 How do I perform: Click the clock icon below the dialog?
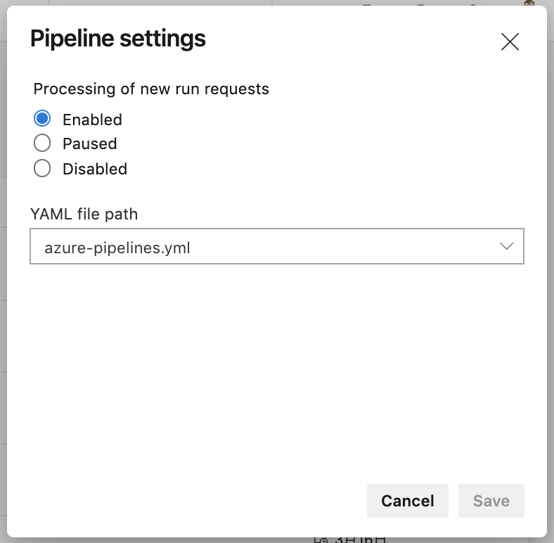tap(321, 540)
